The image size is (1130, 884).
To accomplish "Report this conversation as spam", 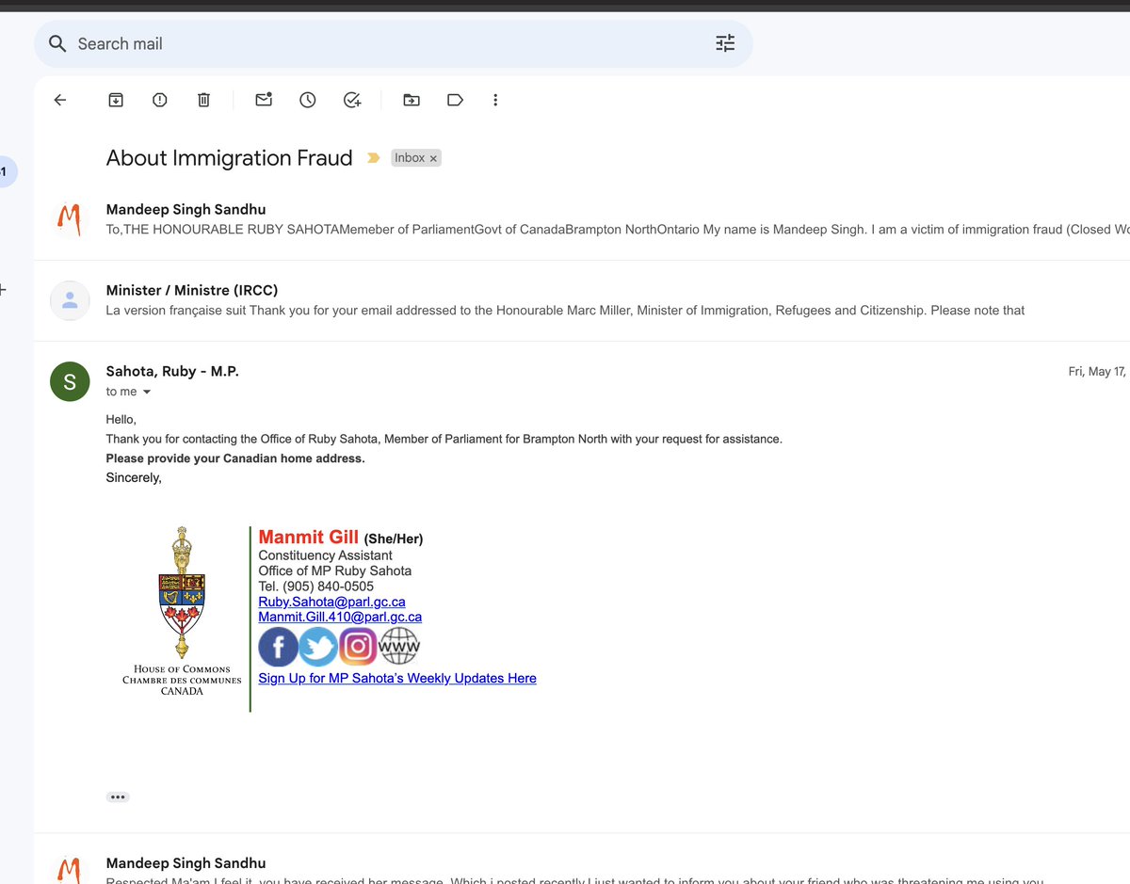I will pyautogui.click(x=160, y=100).
